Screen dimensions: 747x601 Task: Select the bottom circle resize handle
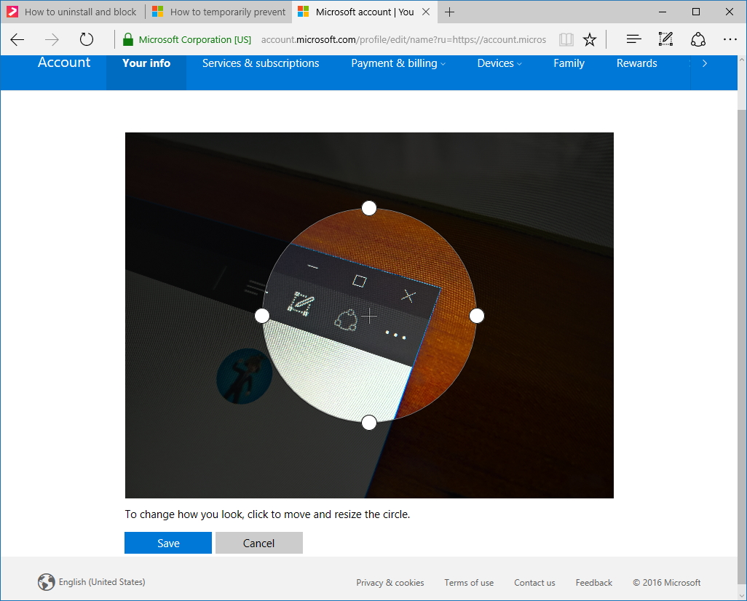(x=369, y=422)
